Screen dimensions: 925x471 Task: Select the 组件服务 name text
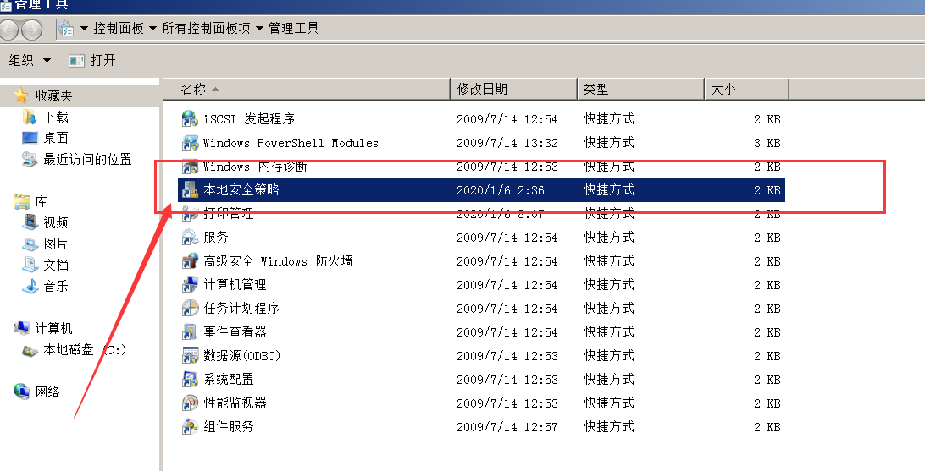[229, 426]
